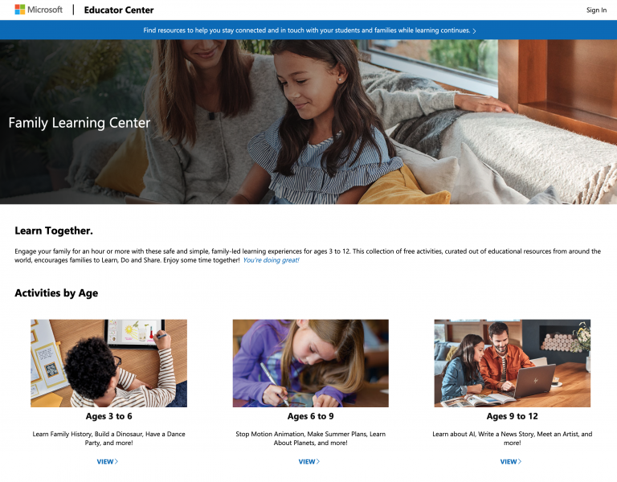Select the Ages 3 to 6 heading
Screen dimensions: 617x482
[x=108, y=416]
